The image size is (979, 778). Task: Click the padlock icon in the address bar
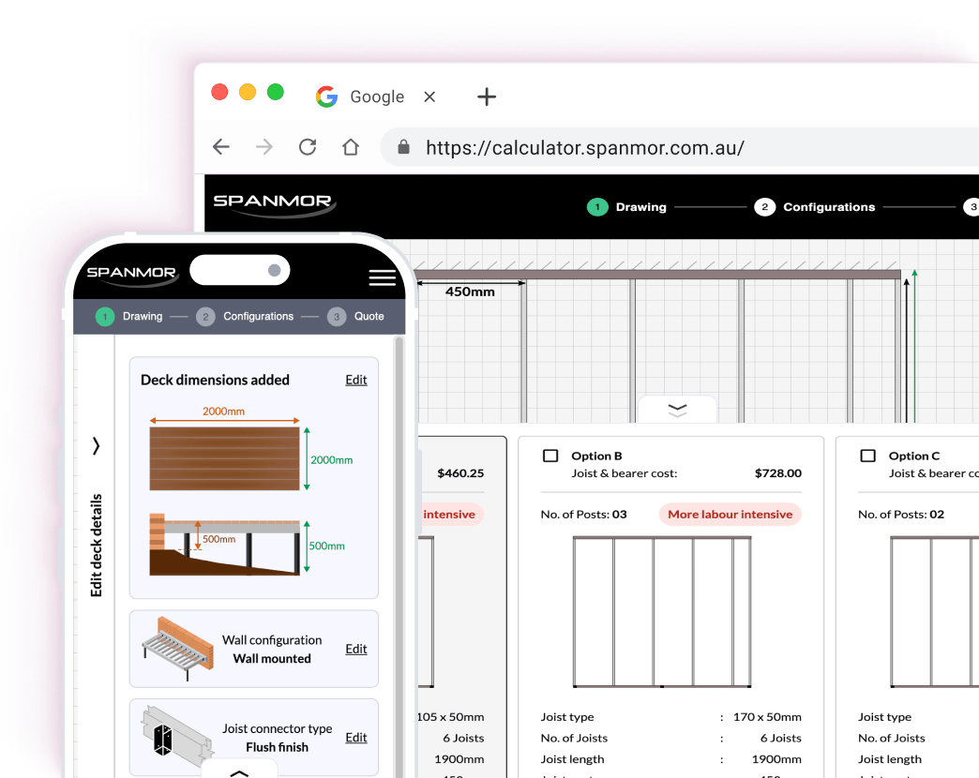(x=403, y=147)
